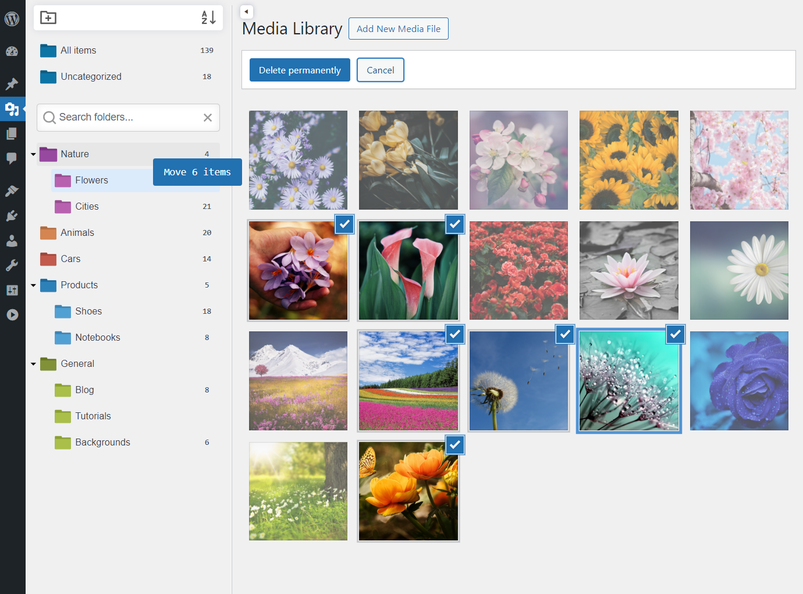
Task: Open the Plugins admin icon
Action: pyautogui.click(x=12, y=216)
